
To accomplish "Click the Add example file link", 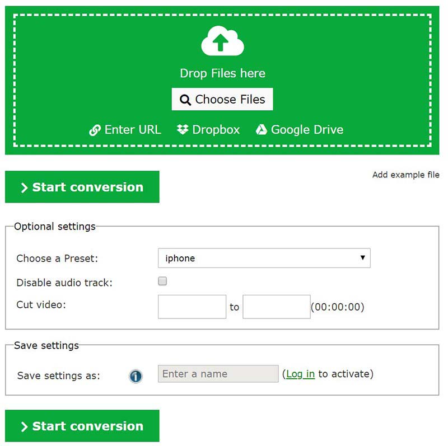I will pyautogui.click(x=405, y=175).
